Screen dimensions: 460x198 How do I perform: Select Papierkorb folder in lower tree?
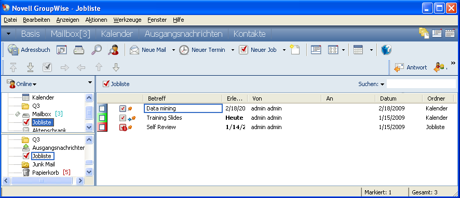click(x=46, y=173)
